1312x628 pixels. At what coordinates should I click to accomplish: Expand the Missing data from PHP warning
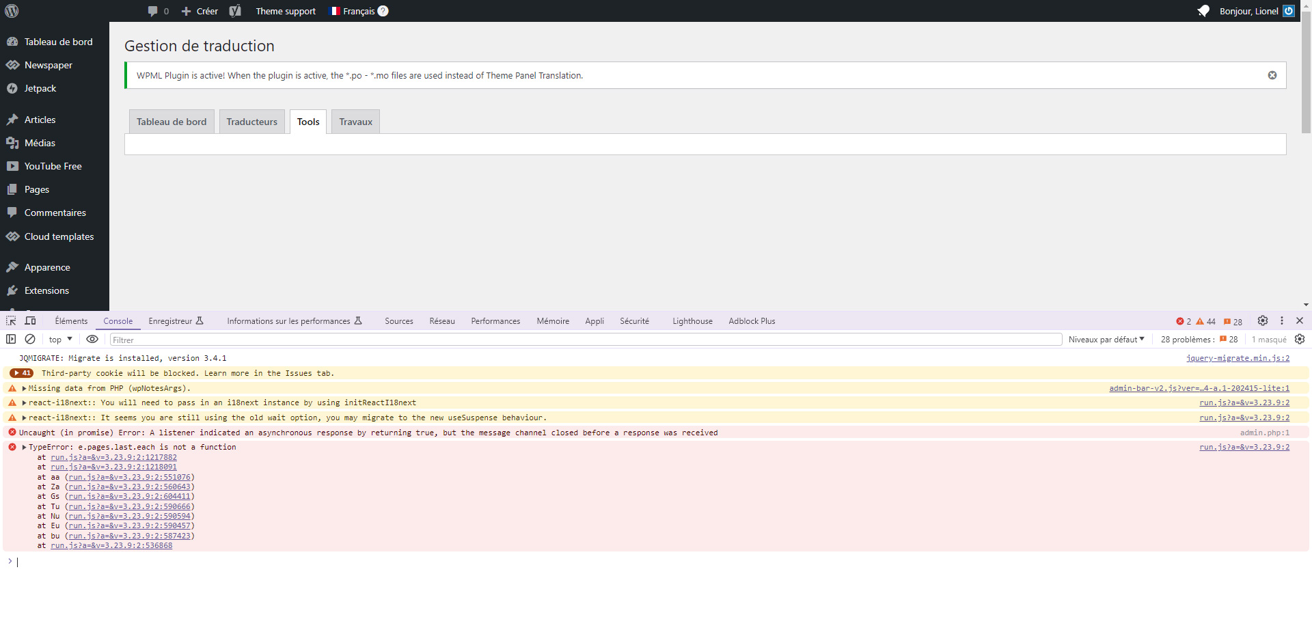click(24, 388)
